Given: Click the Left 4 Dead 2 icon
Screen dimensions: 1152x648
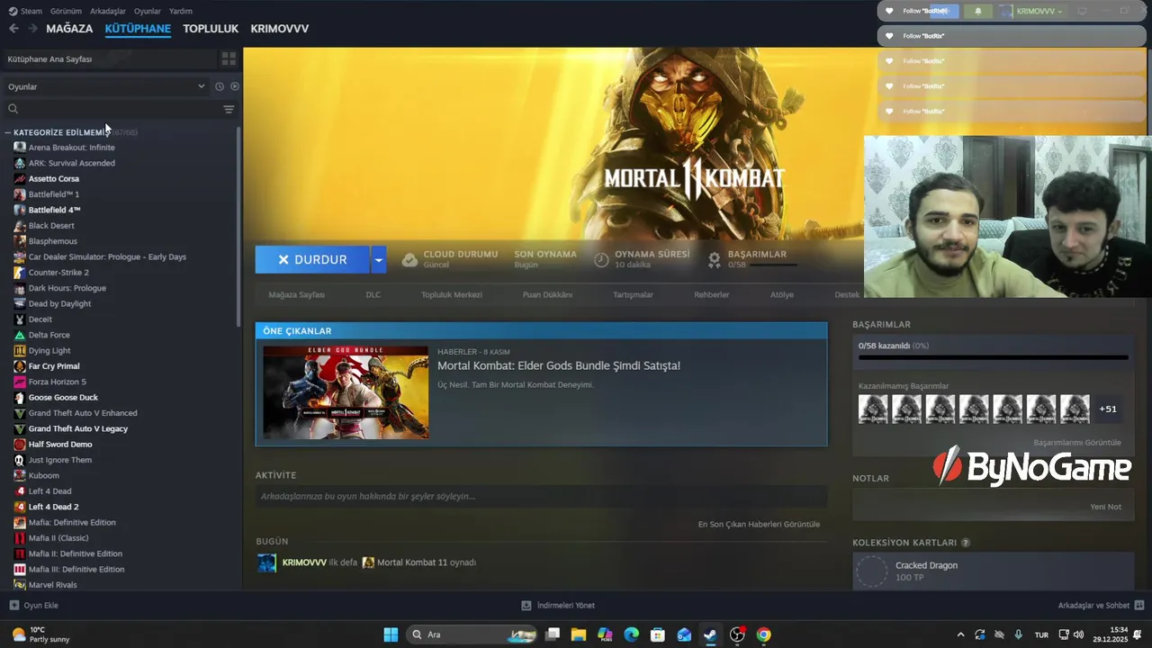Looking at the screenshot, I should 20,507.
